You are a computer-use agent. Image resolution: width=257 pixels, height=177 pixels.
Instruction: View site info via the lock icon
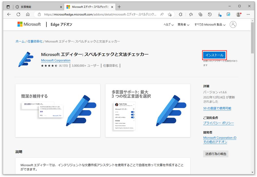click(39, 14)
